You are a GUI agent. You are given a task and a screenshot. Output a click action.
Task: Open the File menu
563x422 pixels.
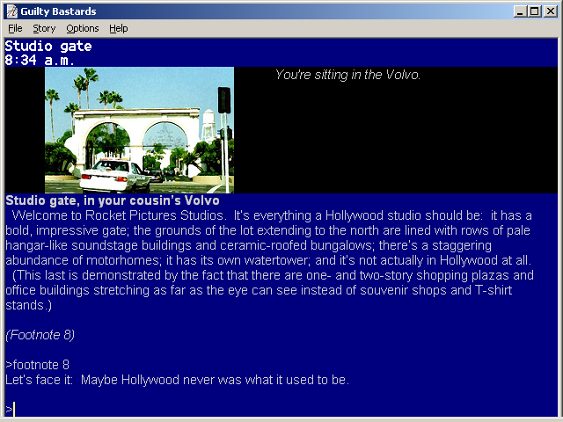click(15, 28)
